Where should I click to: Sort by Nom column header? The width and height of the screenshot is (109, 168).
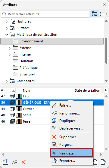tap(48, 90)
